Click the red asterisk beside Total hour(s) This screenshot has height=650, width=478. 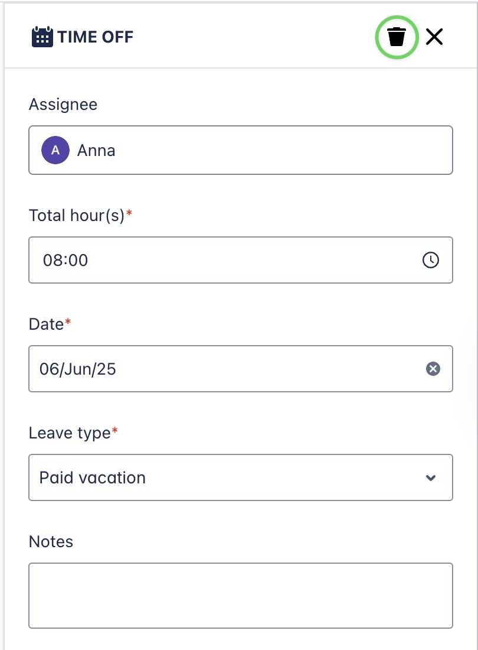coord(130,213)
